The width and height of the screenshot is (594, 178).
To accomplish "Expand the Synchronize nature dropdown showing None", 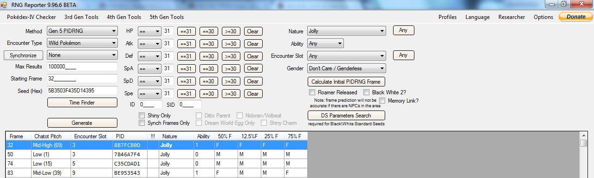I will coord(82,55).
